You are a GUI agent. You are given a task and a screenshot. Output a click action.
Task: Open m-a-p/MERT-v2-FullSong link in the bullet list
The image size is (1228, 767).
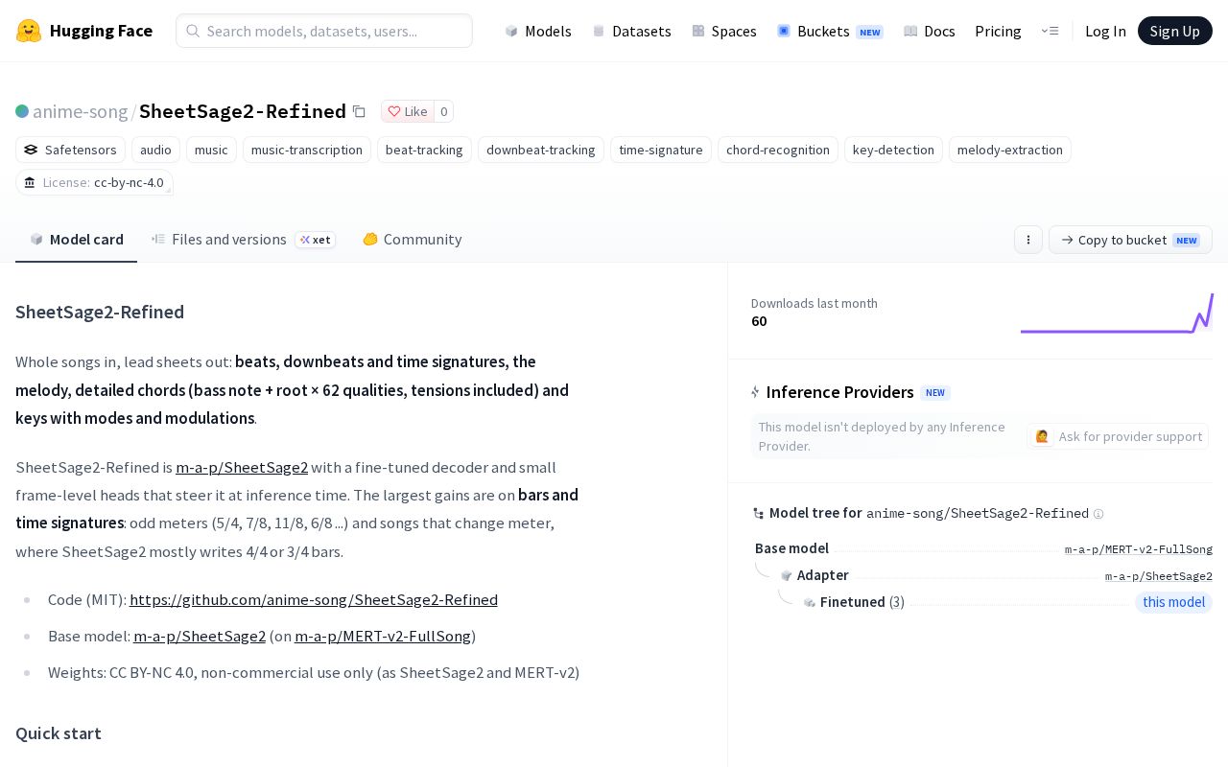[383, 636]
